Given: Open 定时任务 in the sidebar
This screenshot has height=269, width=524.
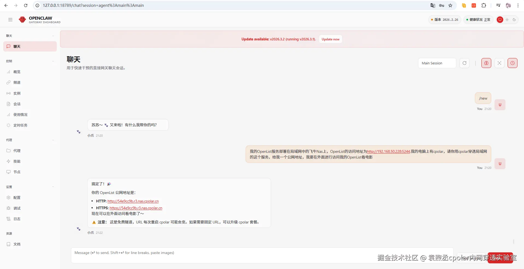Looking at the screenshot, I should (x=30, y=125).
